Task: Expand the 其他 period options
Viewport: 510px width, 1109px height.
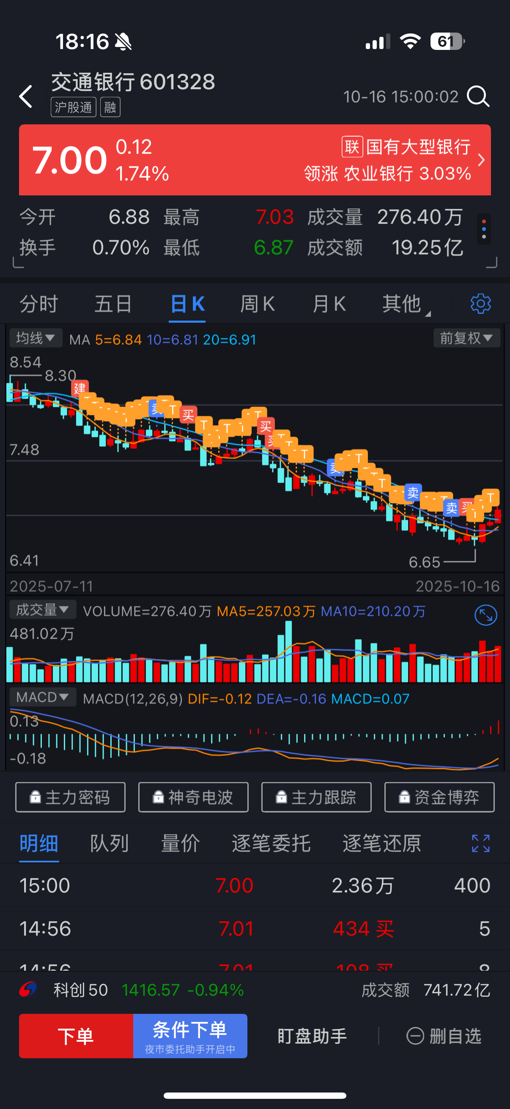Action: click(406, 304)
